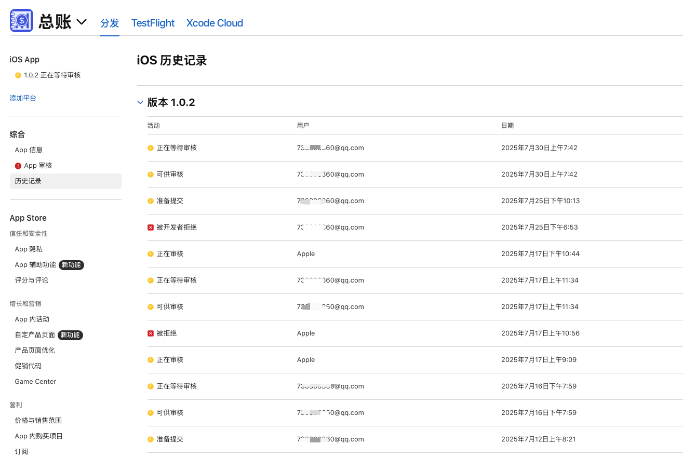Screen dimensions: 683x456
Task: Open 产品页面优化 page
Action: (x=35, y=350)
